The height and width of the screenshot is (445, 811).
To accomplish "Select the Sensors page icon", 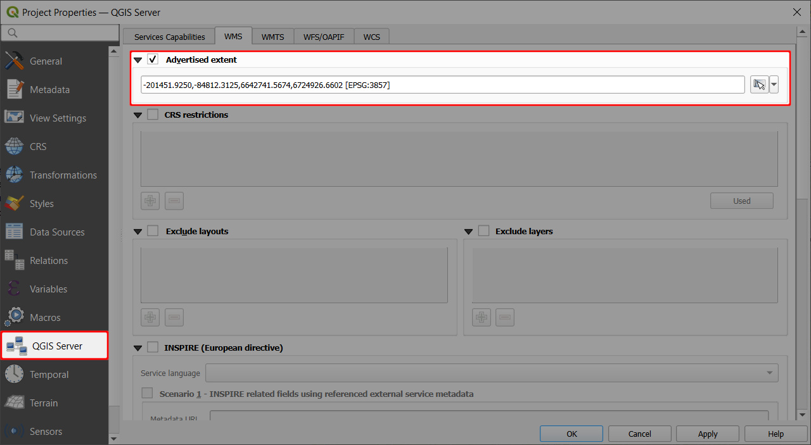I will [x=14, y=431].
